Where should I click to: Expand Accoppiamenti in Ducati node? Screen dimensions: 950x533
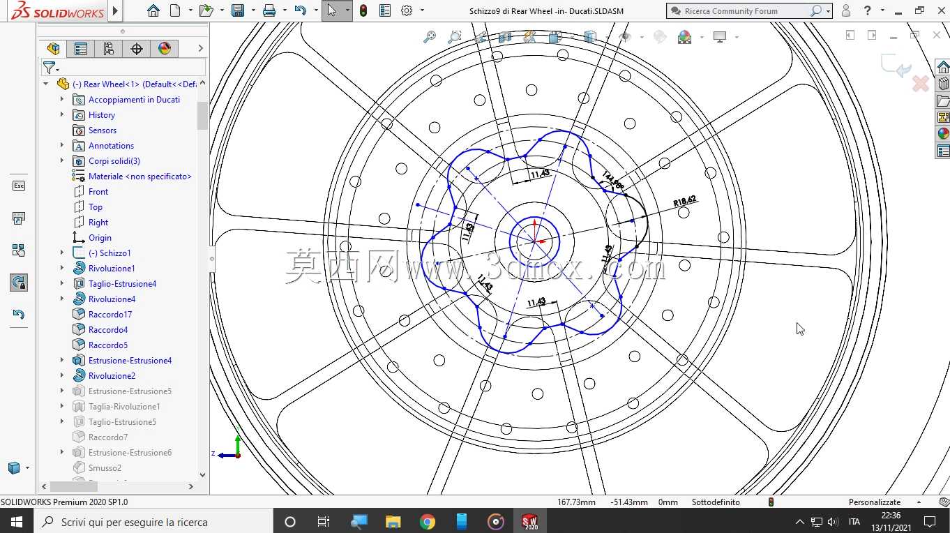(62, 99)
